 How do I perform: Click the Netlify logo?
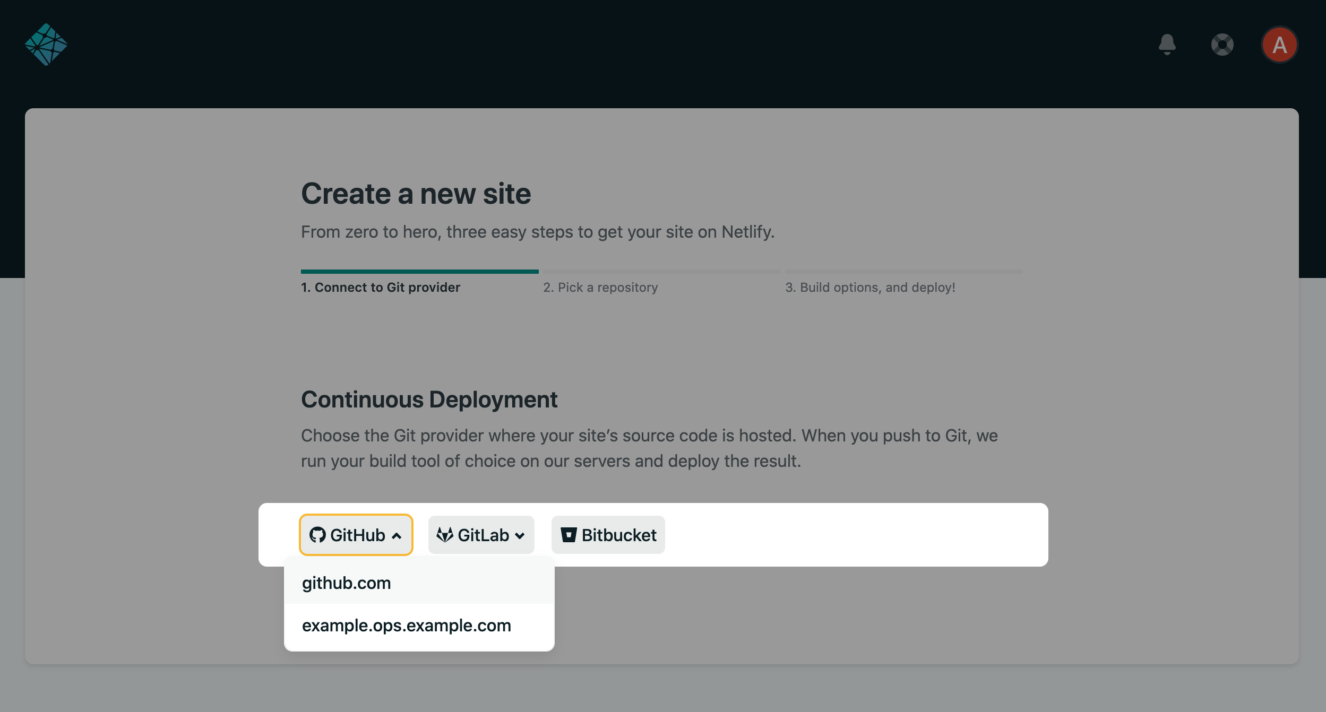(47, 45)
